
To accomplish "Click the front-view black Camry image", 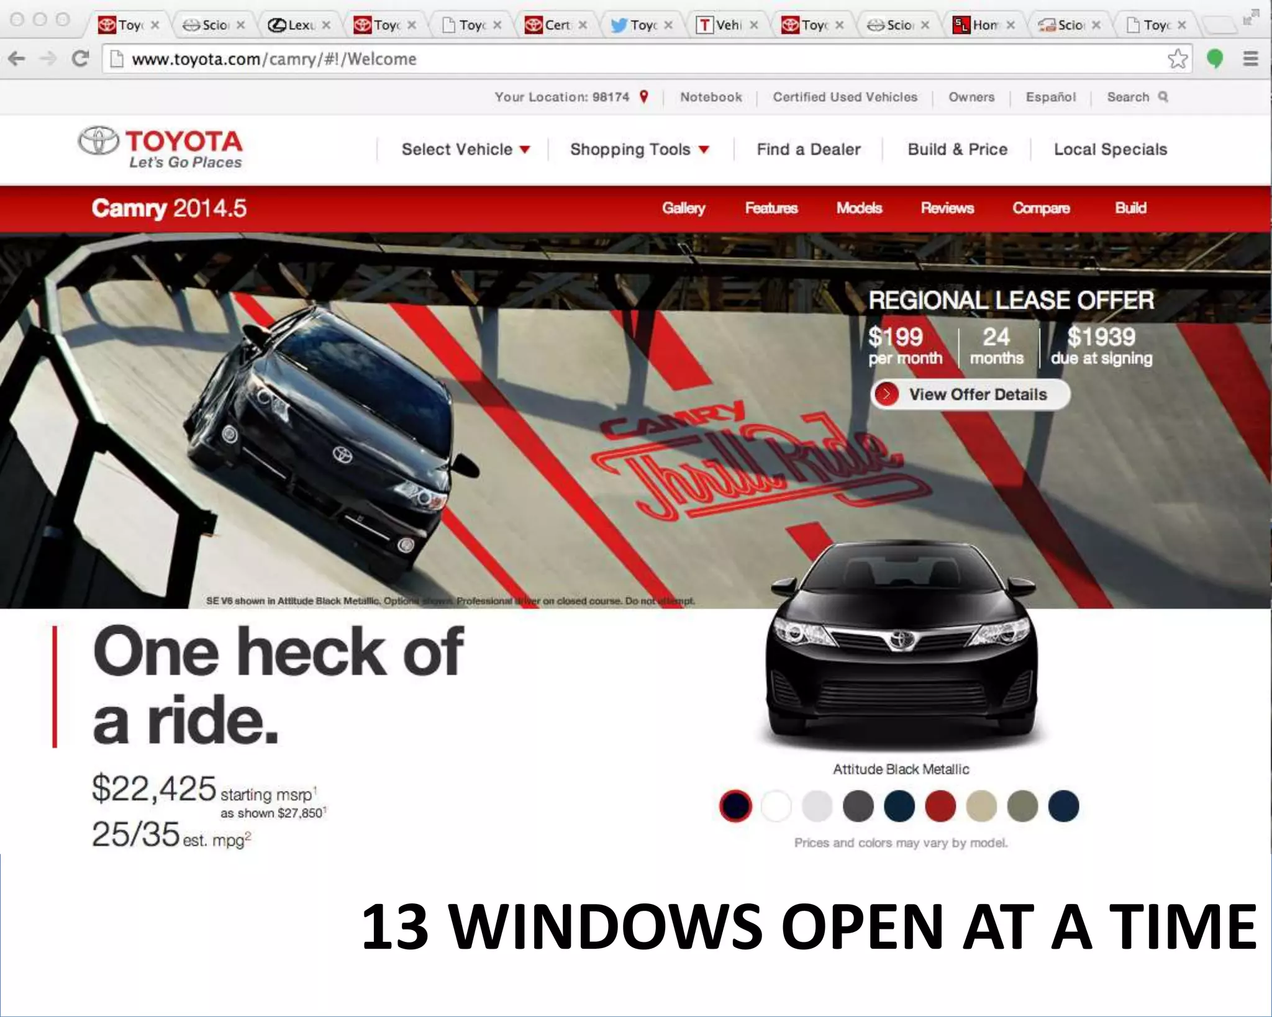I will click(x=902, y=643).
